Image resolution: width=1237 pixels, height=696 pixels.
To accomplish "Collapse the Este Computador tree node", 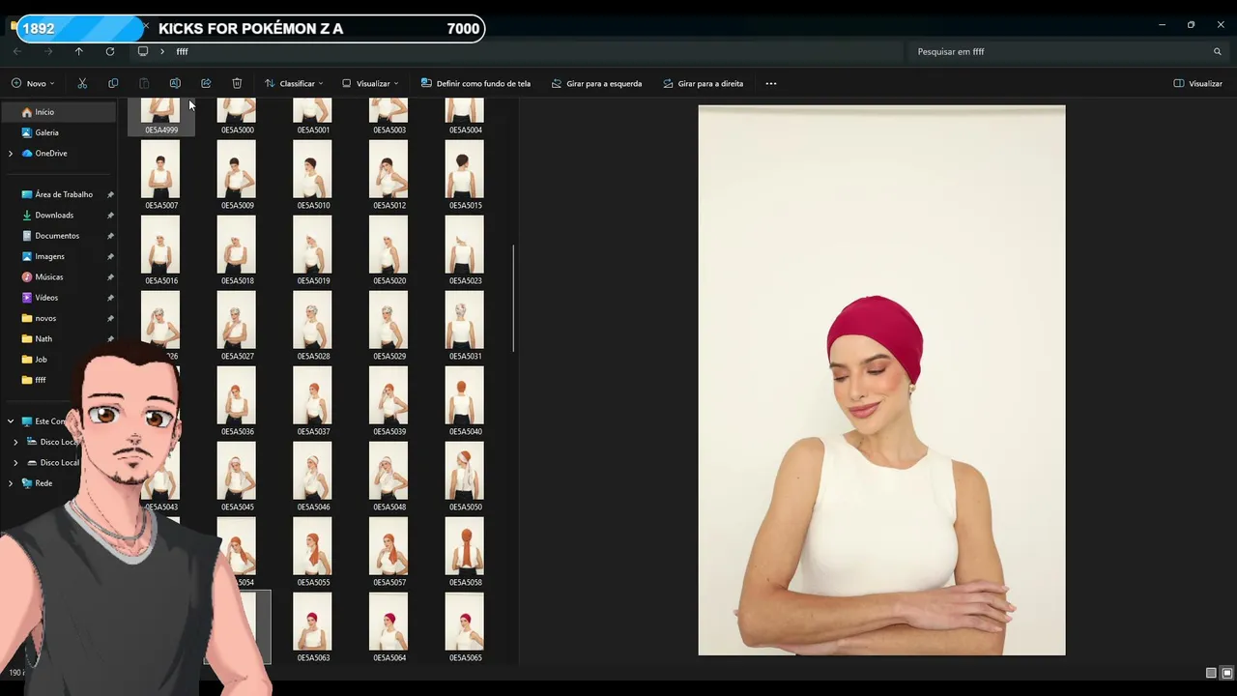I will pos(11,421).
